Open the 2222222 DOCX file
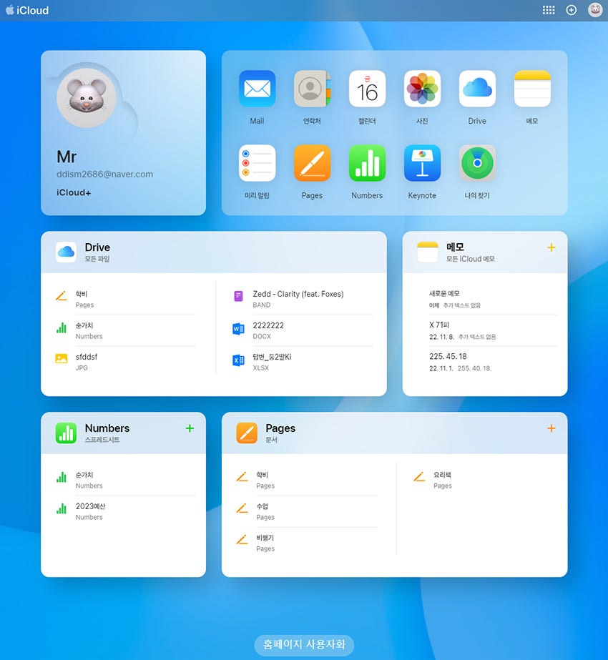This screenshot has height=660, width=608. 303,331
